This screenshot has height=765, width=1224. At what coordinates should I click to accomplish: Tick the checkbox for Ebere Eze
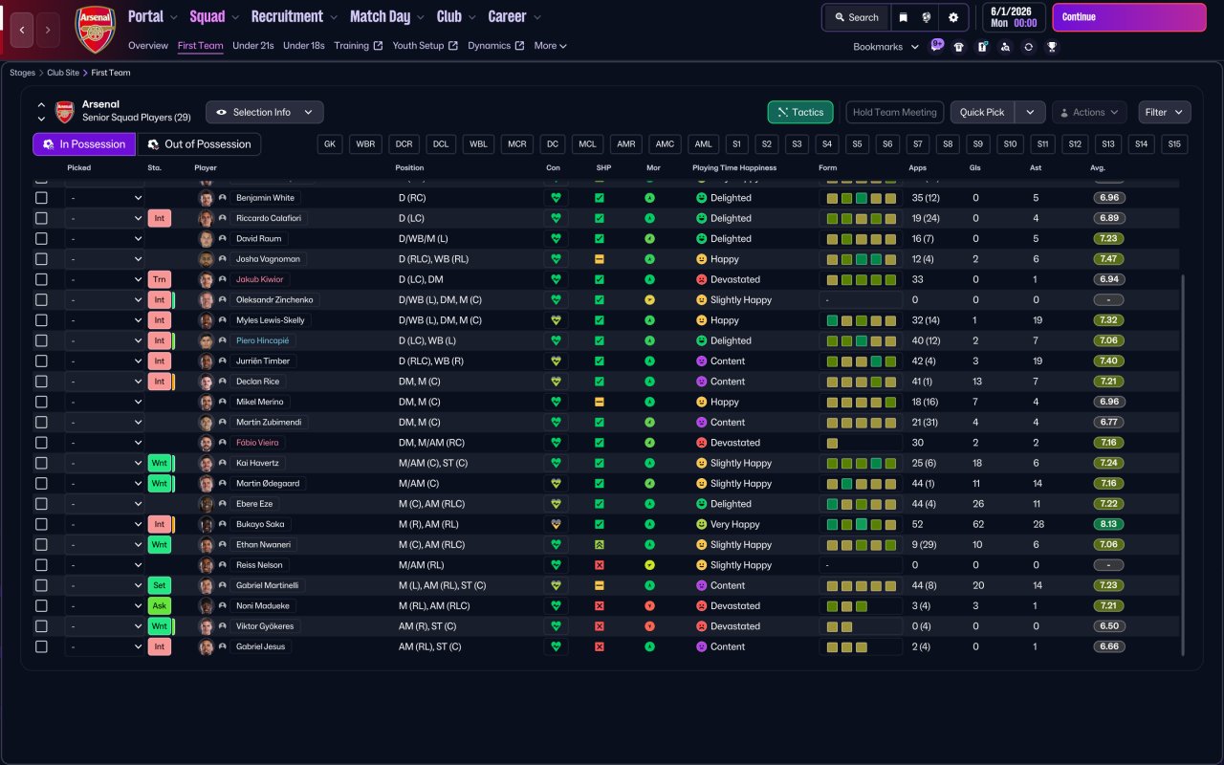click(41, 504)
